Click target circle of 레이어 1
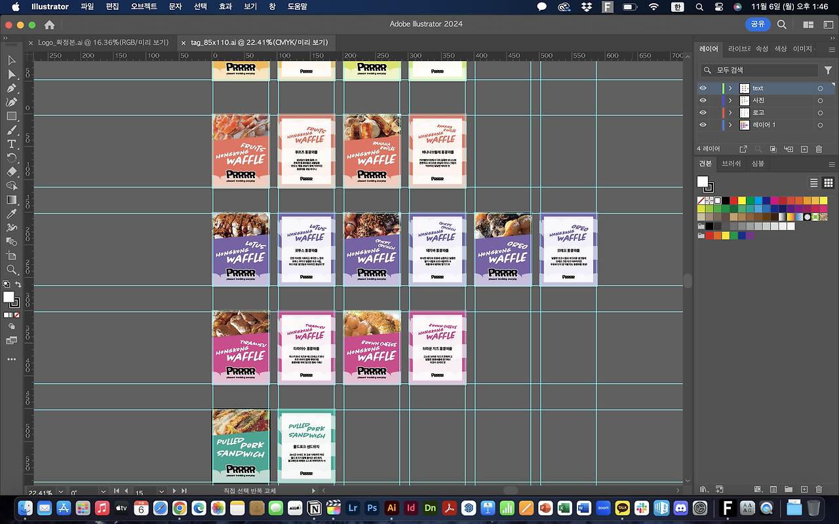This screenshot has width=839, height=524. (819, 125)
